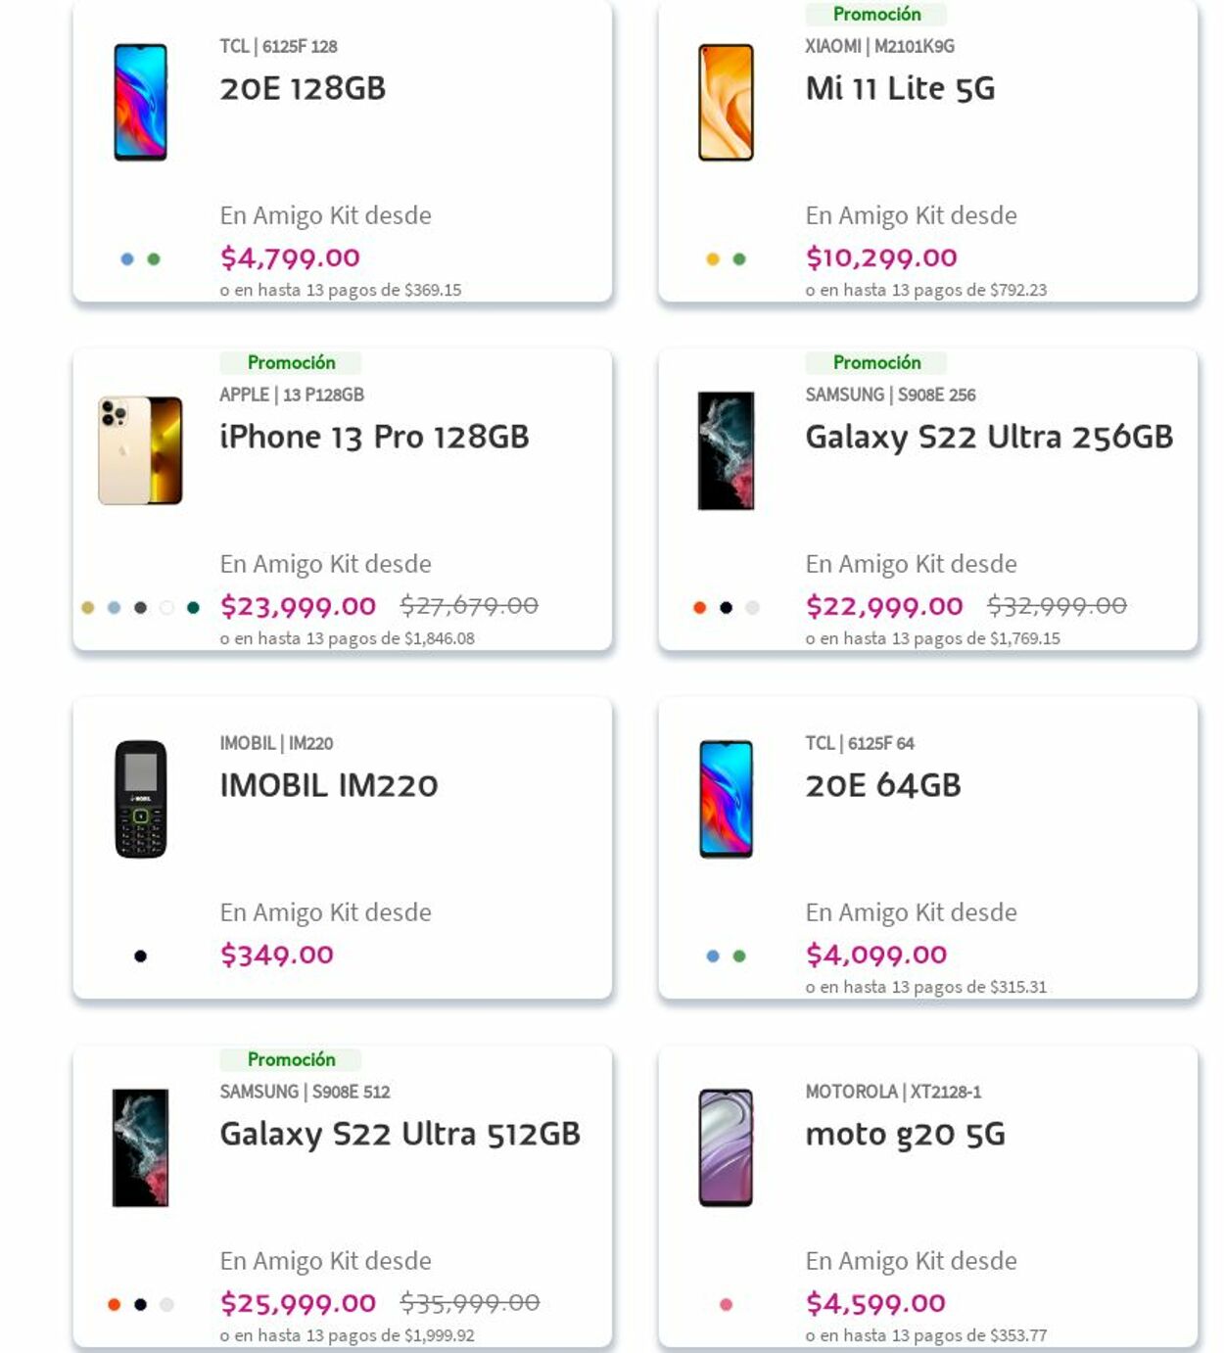Select dark green swatch for iPhone 13 Pro
The width and height of the screenshot is (1224, 1353).
pyautogui.click(x=193, y=608)
